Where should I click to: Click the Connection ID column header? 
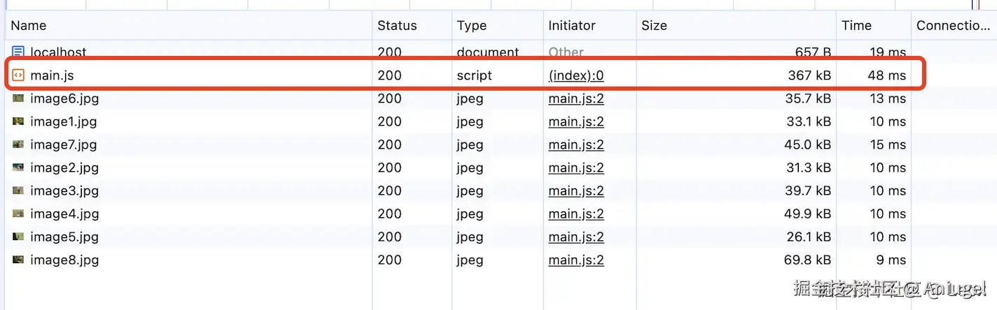tap(954, 25)
